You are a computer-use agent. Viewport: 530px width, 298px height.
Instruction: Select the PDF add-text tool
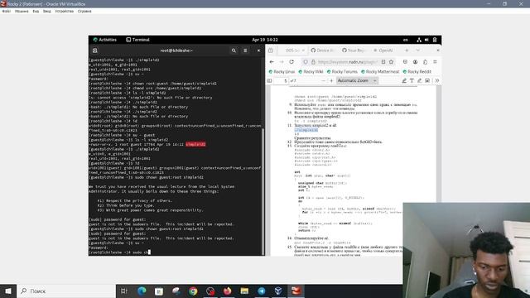412,81
